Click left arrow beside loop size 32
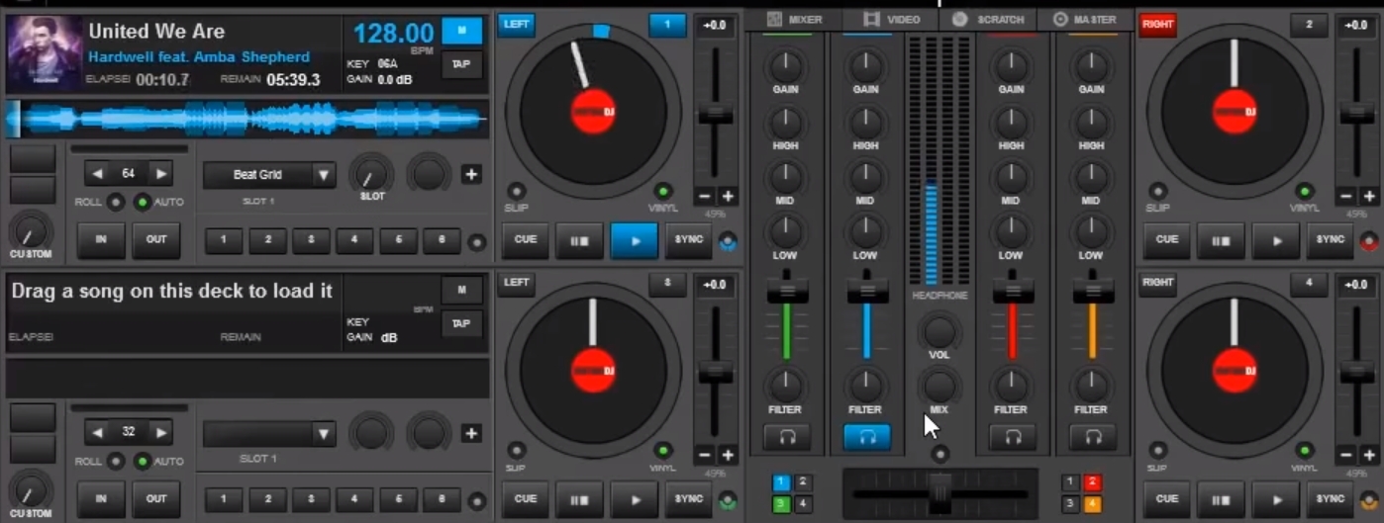This screenshot has height=523, width=1384. click(96, 432)
